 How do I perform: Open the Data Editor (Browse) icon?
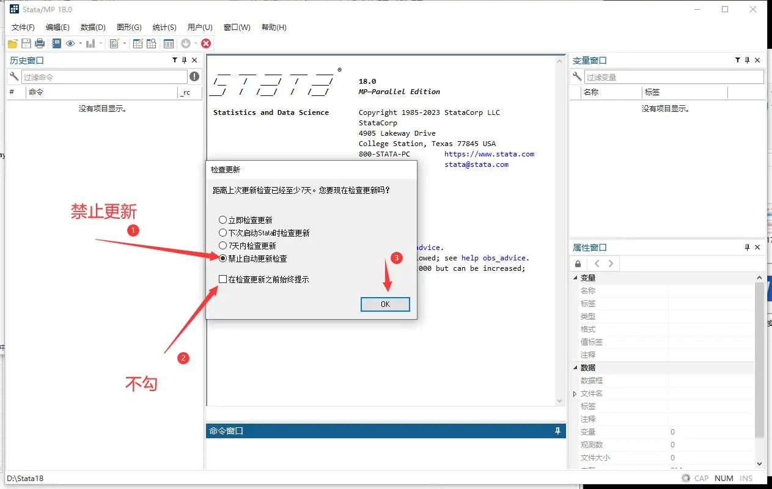(151, 43)
